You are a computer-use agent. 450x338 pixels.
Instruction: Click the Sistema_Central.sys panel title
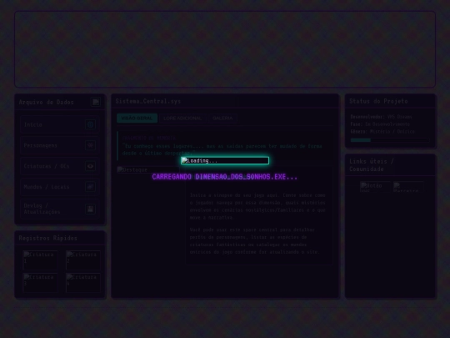click(x=148, y=101)
